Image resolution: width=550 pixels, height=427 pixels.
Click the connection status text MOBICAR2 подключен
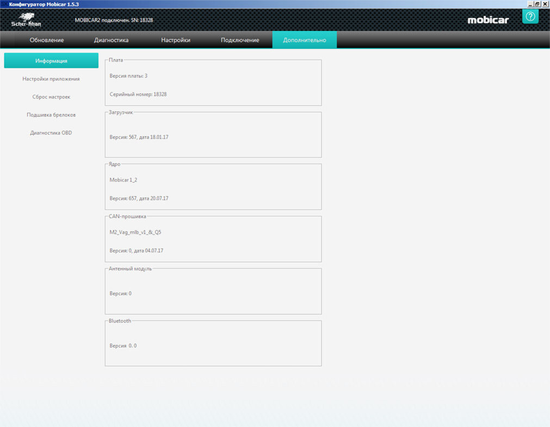coord(114,20)
